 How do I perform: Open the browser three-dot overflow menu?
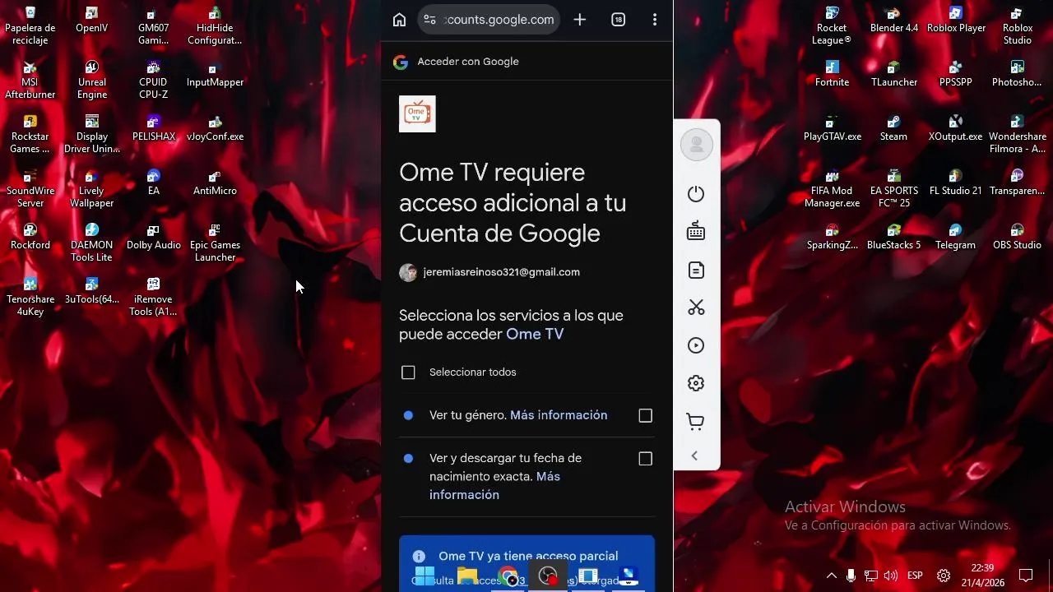click(x=655, y=20)
